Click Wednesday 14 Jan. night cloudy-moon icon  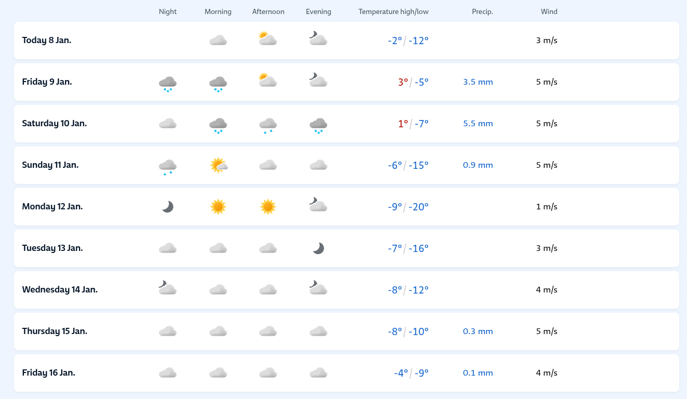(x=167, y=288)
